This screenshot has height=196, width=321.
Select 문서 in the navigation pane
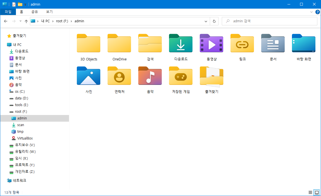coord(18,65)
